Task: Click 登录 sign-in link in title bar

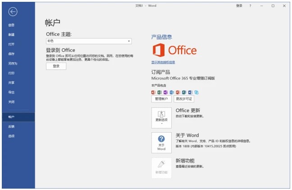Action: 239,6
